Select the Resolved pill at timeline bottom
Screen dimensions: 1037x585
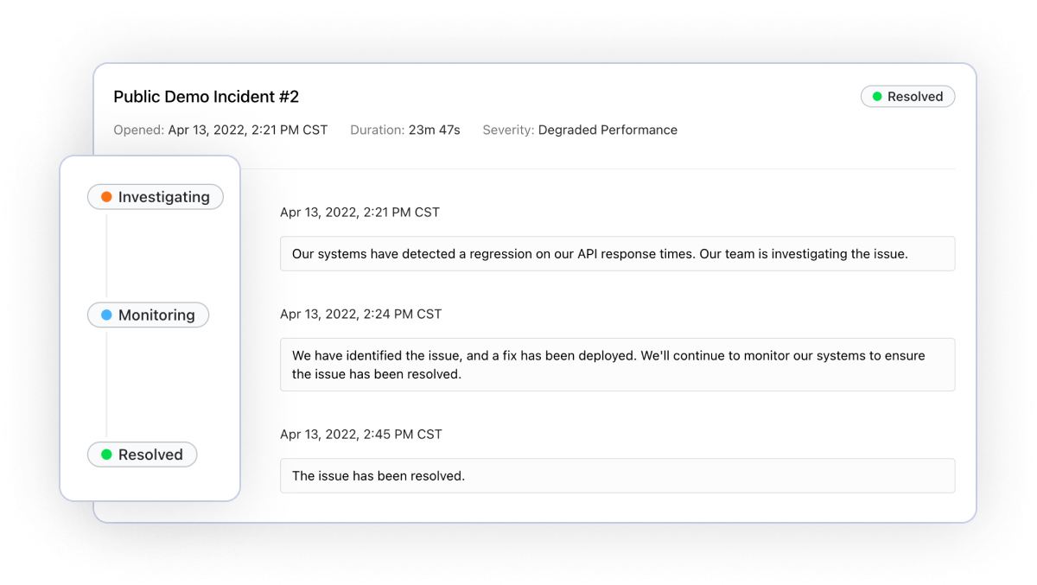pyautogui.click(x=142, y=454)
